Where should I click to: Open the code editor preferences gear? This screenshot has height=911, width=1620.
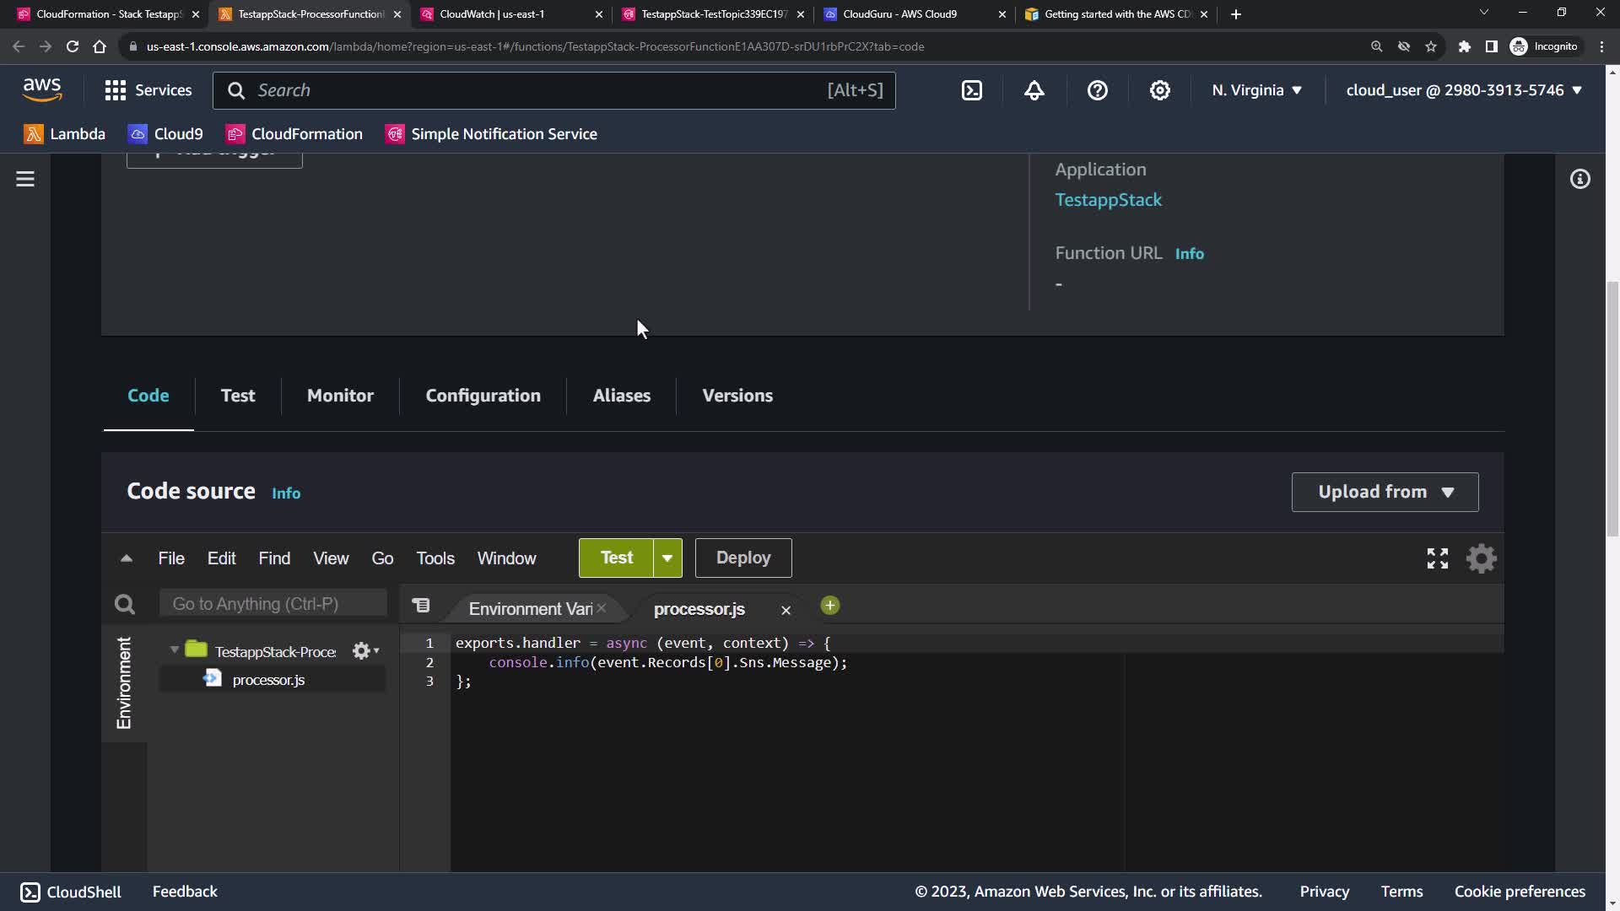pos(1481,558)
